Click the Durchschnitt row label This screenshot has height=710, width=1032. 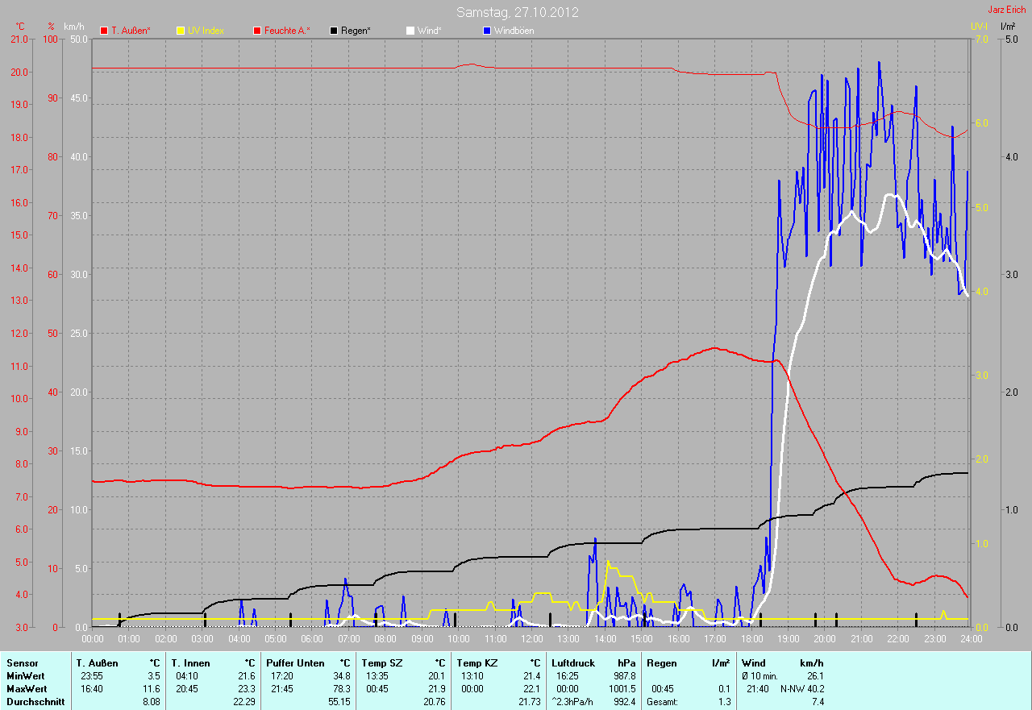pyautogui.click(x=34, y=702)
